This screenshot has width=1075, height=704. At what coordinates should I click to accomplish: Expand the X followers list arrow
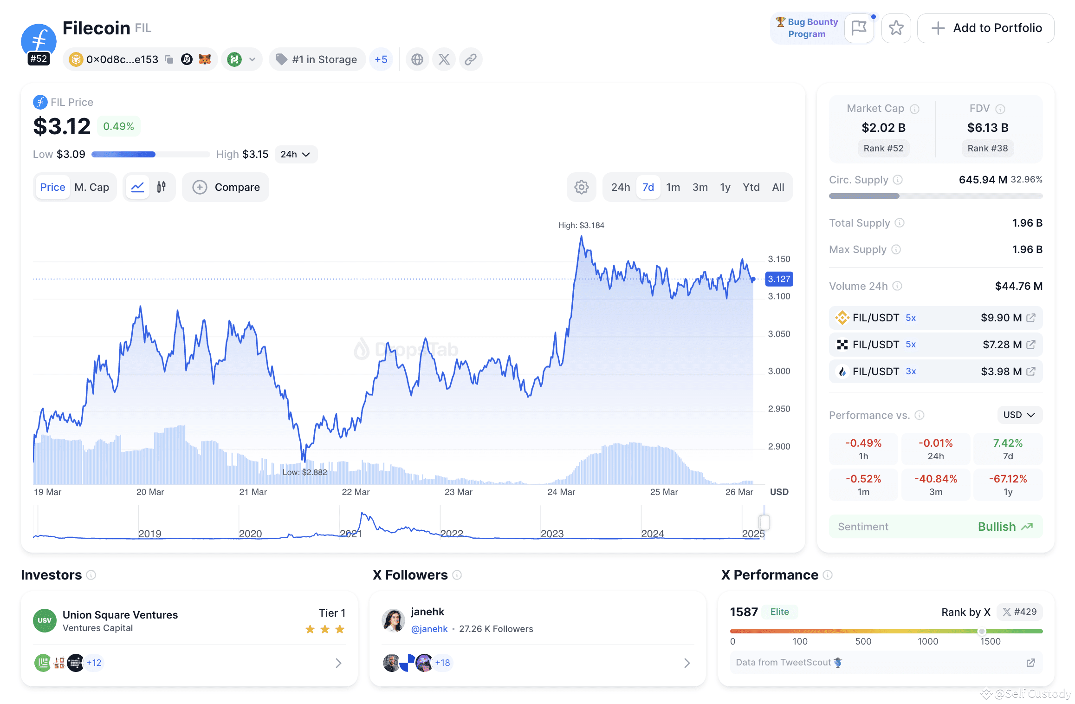point(687,663)
